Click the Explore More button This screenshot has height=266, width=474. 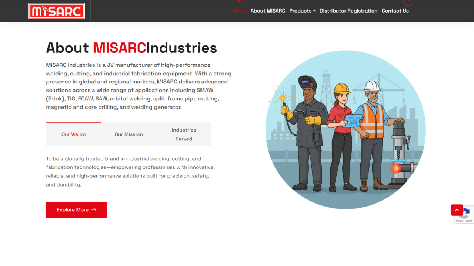pos(76,210)
